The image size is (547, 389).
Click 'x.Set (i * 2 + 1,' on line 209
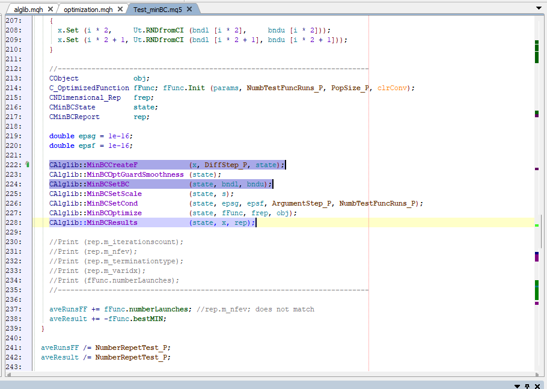(93, 40)
